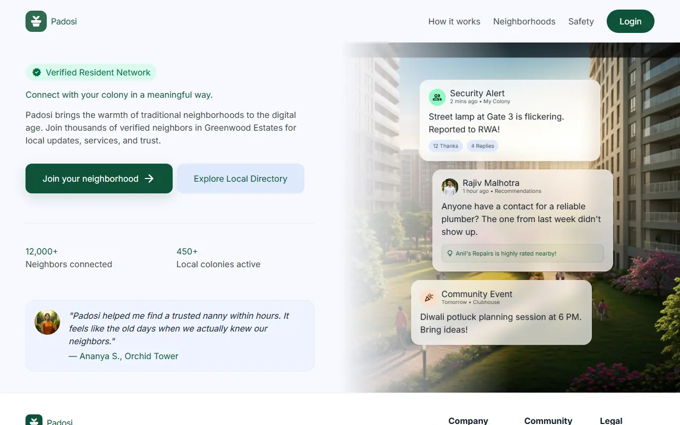Click the Legal footer heading
The width and height of the screenshot is (680, 425).
(x=611, y=421)
